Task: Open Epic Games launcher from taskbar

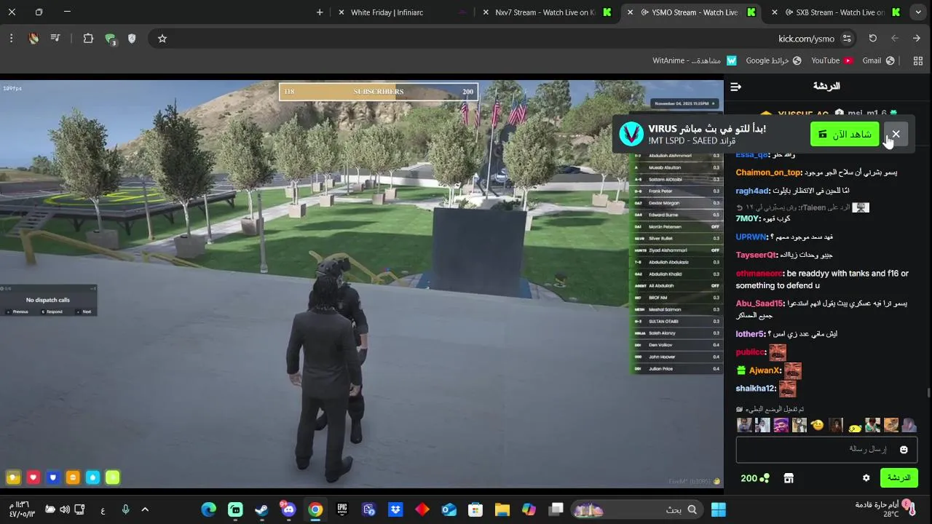Action: click(x=341, y=509)
